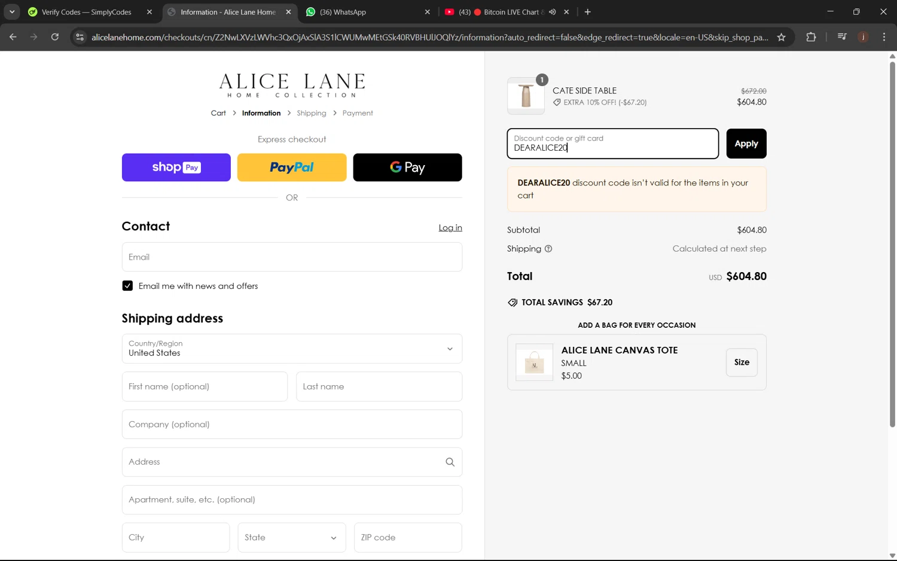The height and width of the screenshot is (561, 897).
Task: Close the Verify Codes SimplyCodes tab
Action: (x=149, y=12)
